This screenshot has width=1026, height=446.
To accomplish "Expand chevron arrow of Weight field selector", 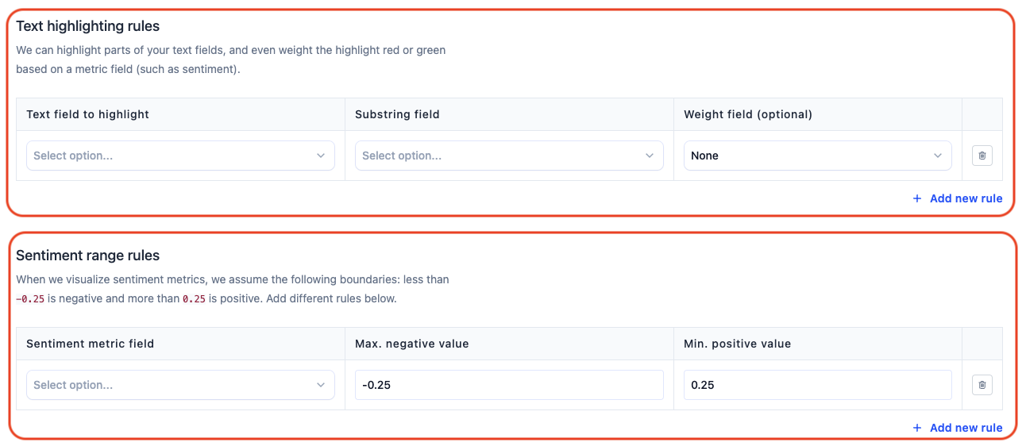I will tap(938, 156).
